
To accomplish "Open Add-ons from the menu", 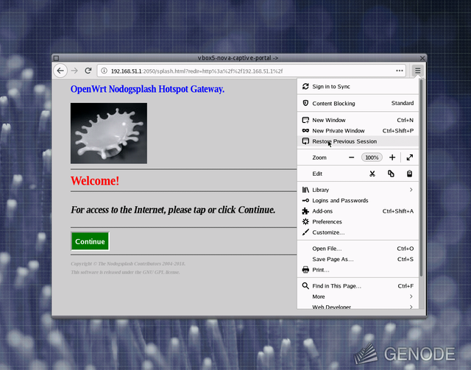I will [x=358, y=211].
